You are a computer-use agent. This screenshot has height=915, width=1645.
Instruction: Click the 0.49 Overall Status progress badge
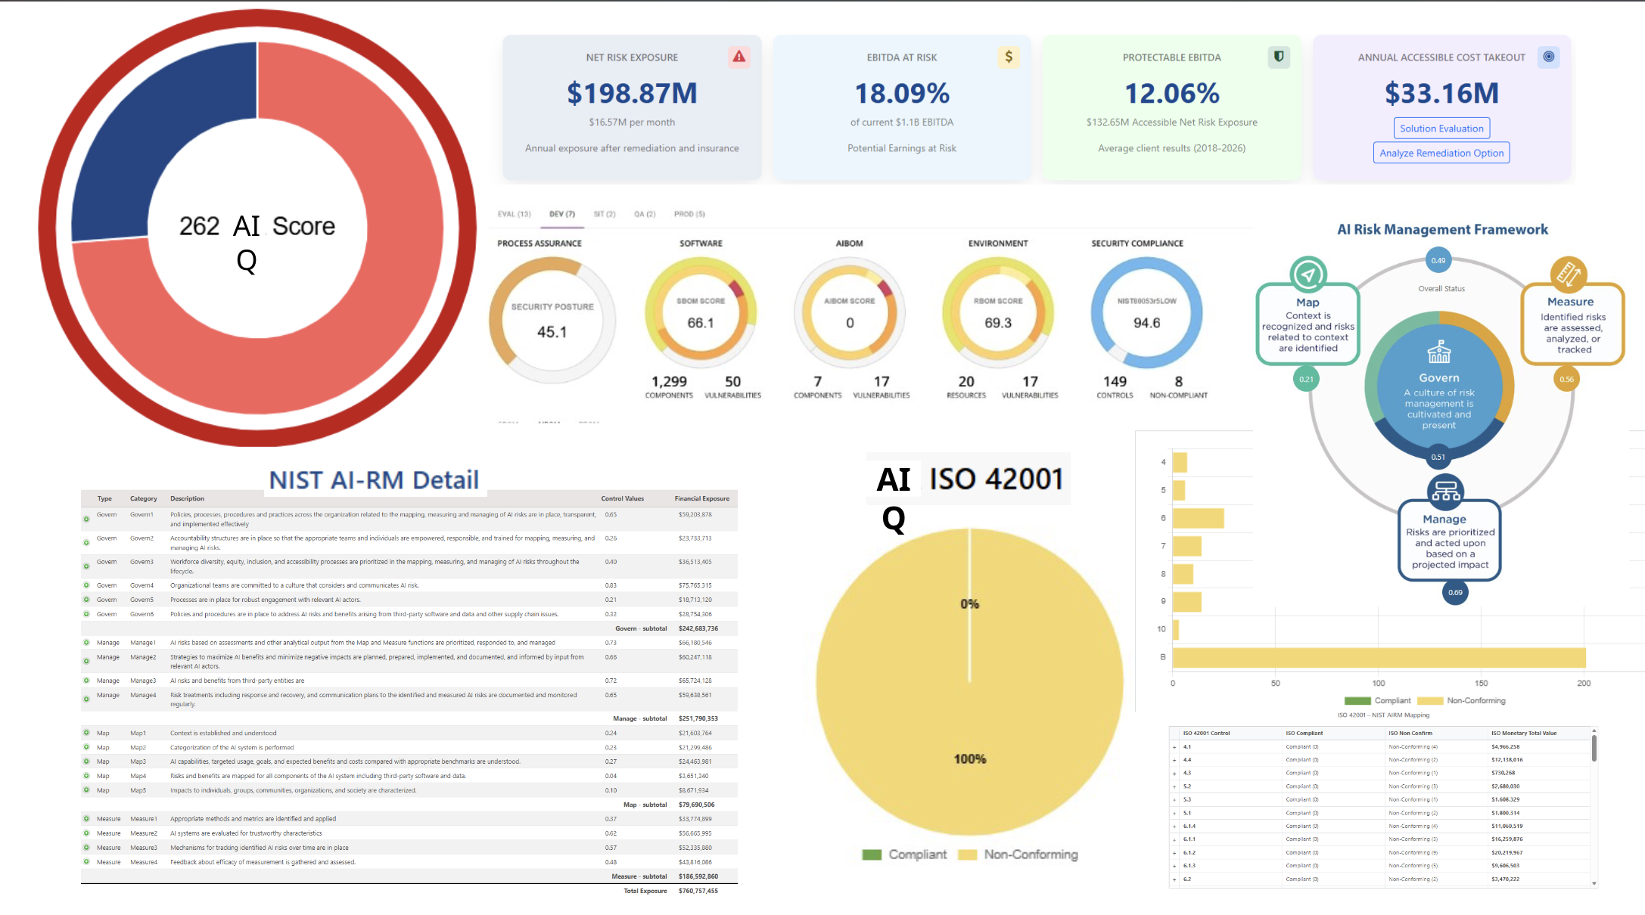tap(1438, 259)
